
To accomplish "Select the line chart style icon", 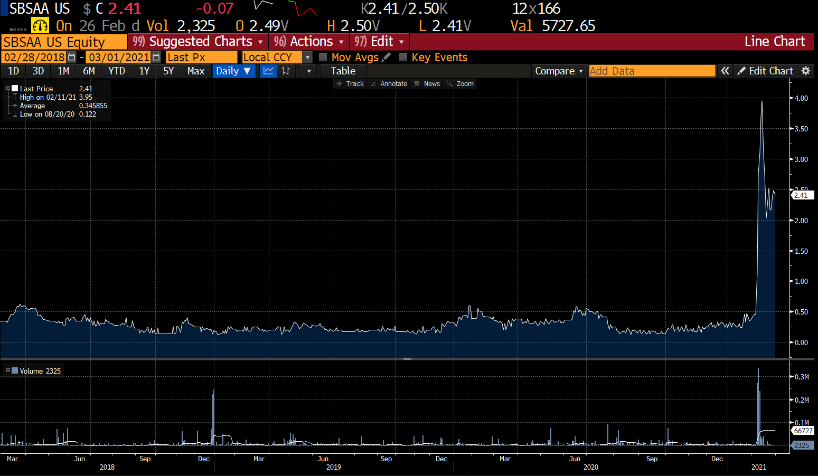I will point(268,71).
